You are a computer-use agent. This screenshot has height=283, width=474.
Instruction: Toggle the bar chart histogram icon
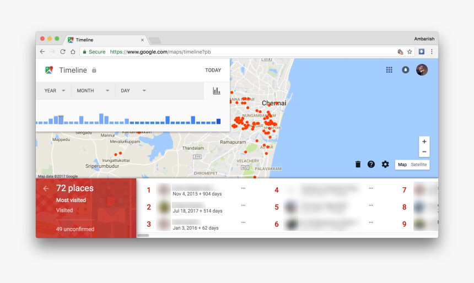pyautogui.click(x=217, y=91)
